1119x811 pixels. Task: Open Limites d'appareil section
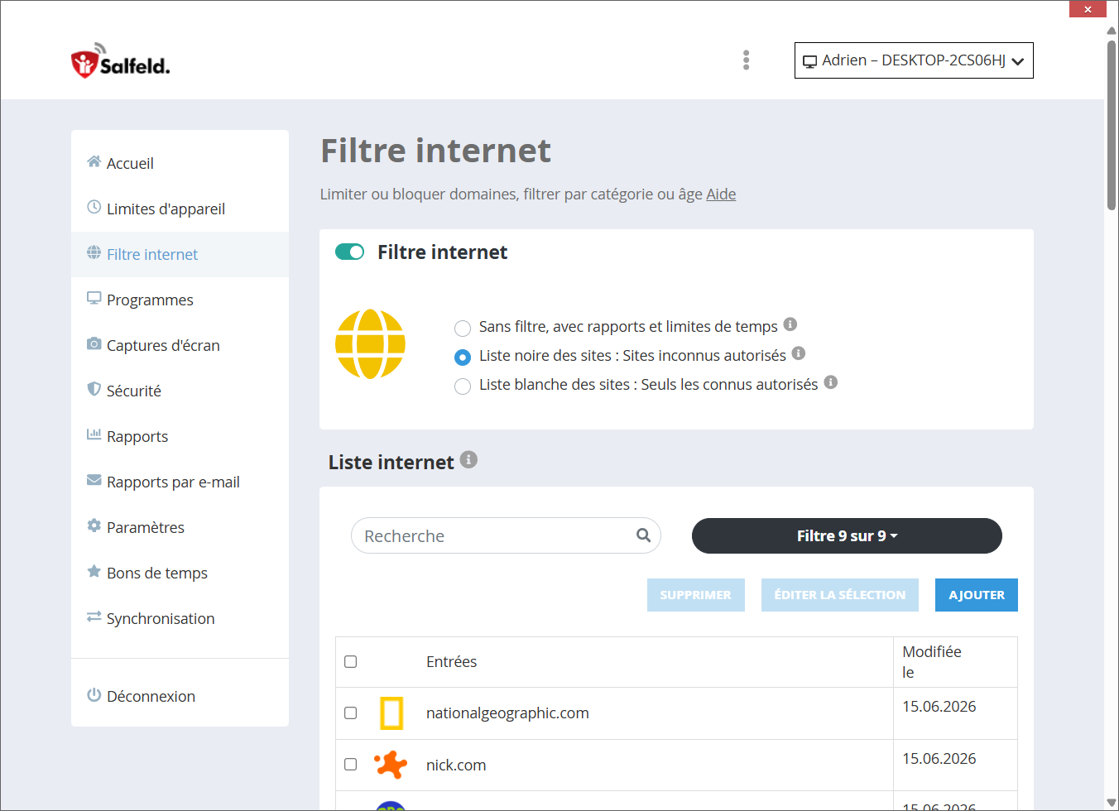(180, 209)
